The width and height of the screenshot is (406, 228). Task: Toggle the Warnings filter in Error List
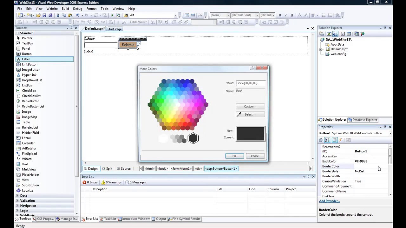tap(111, 182)
